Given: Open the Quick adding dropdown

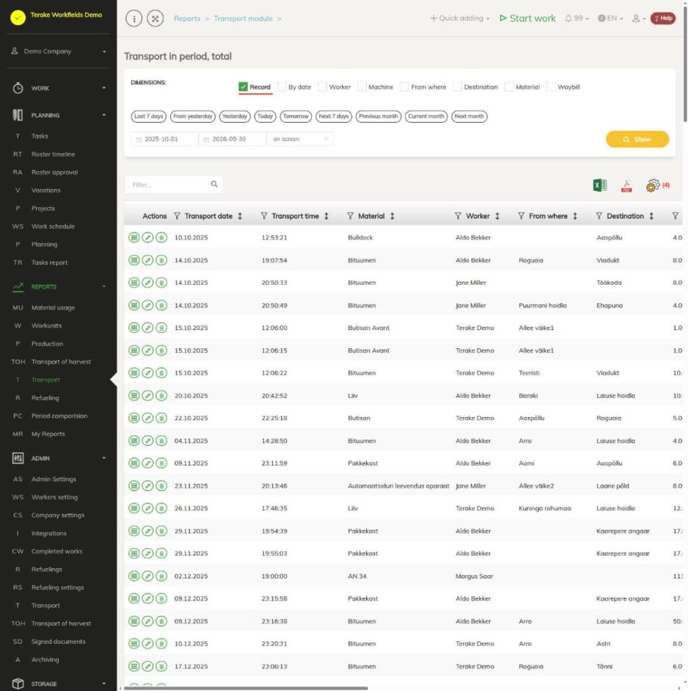Looking at the screenshot, I should tap(460, 18).
